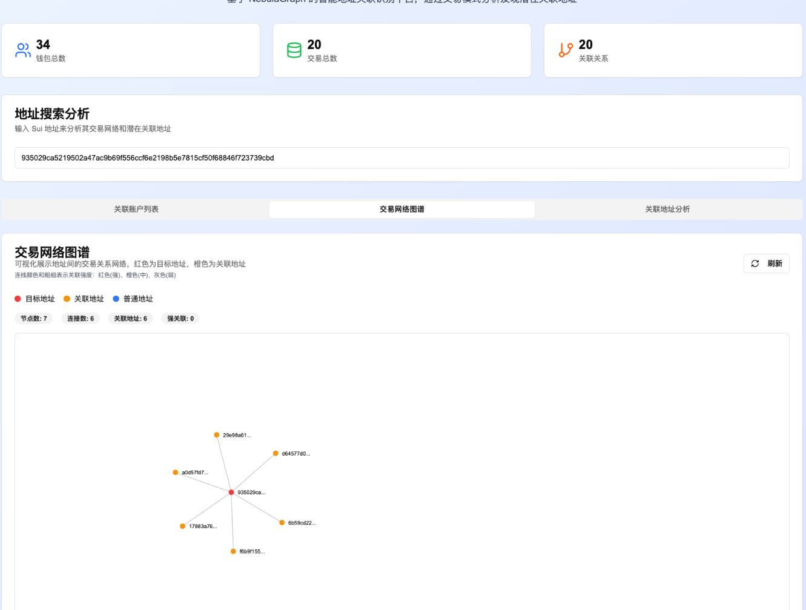The height and width of the screenshot is (610, 806).
Task: Select the red target node 935029ca...
Action: pos(231,492)
